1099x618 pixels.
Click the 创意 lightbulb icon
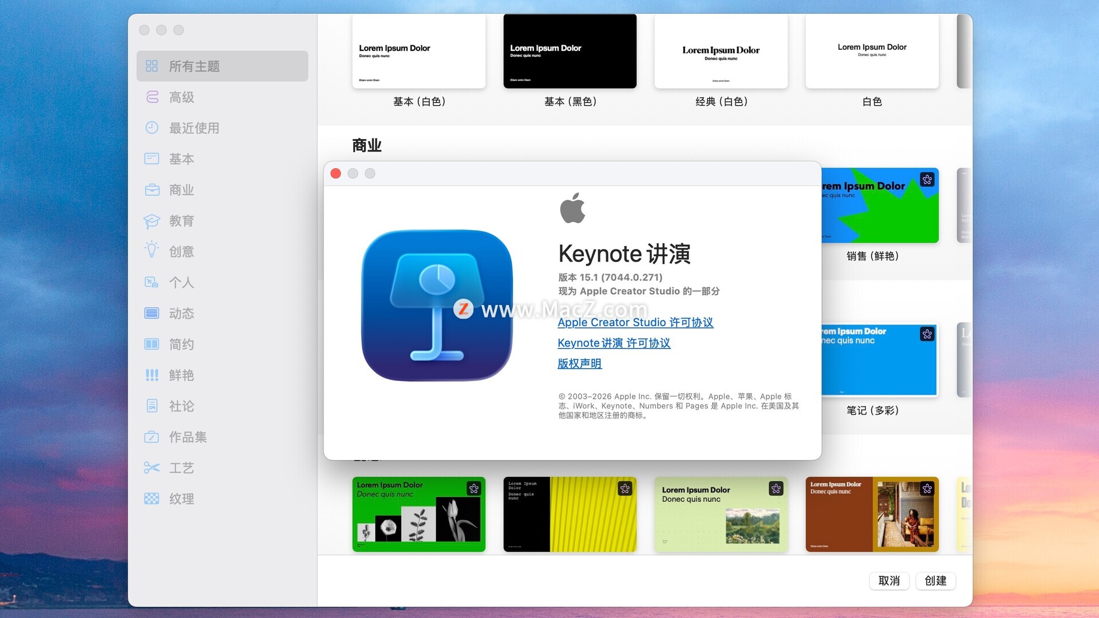pyautogui.click(x=152, y=250)
